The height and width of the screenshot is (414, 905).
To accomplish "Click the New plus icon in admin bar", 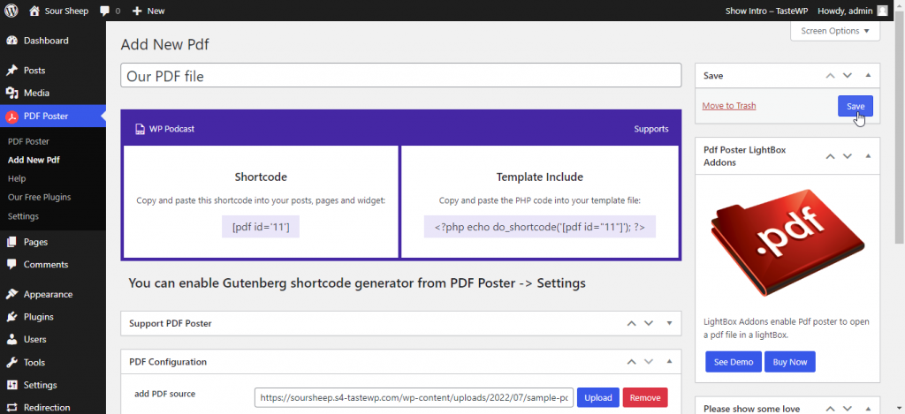I will point(136,11).
